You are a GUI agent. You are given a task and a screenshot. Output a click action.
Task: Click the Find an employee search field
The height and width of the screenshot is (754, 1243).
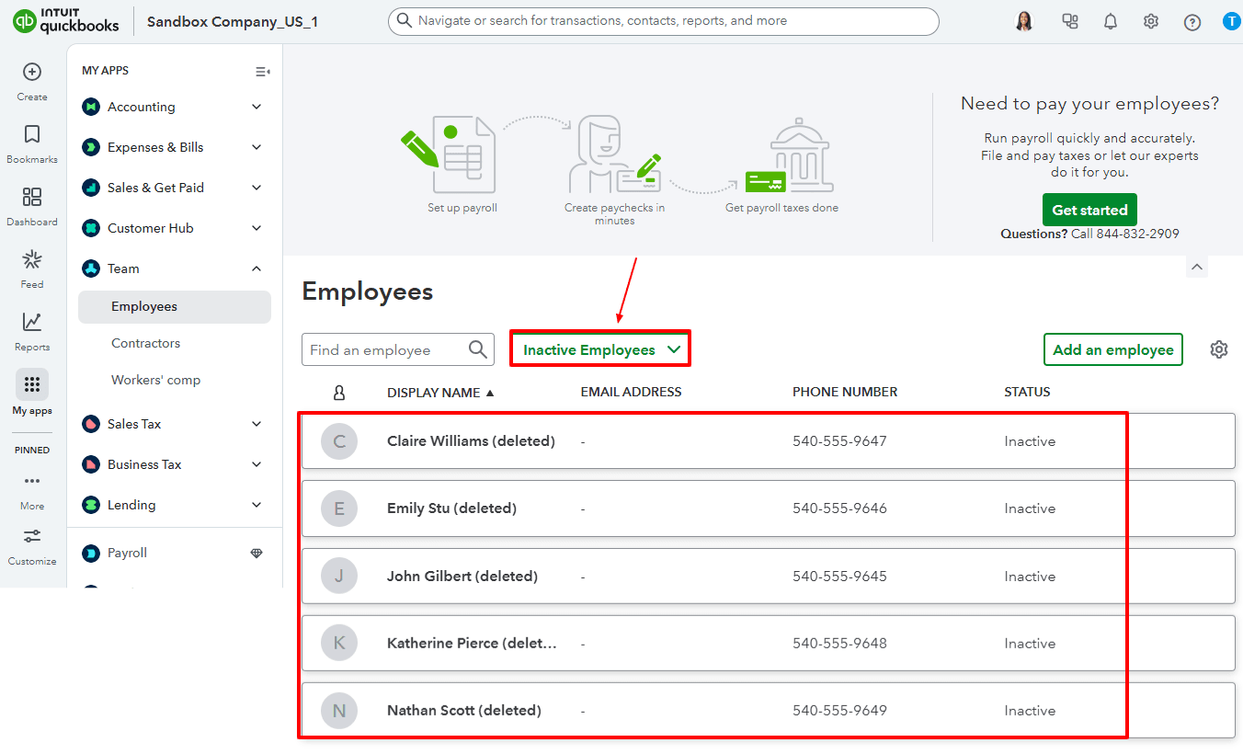point(386,349)
